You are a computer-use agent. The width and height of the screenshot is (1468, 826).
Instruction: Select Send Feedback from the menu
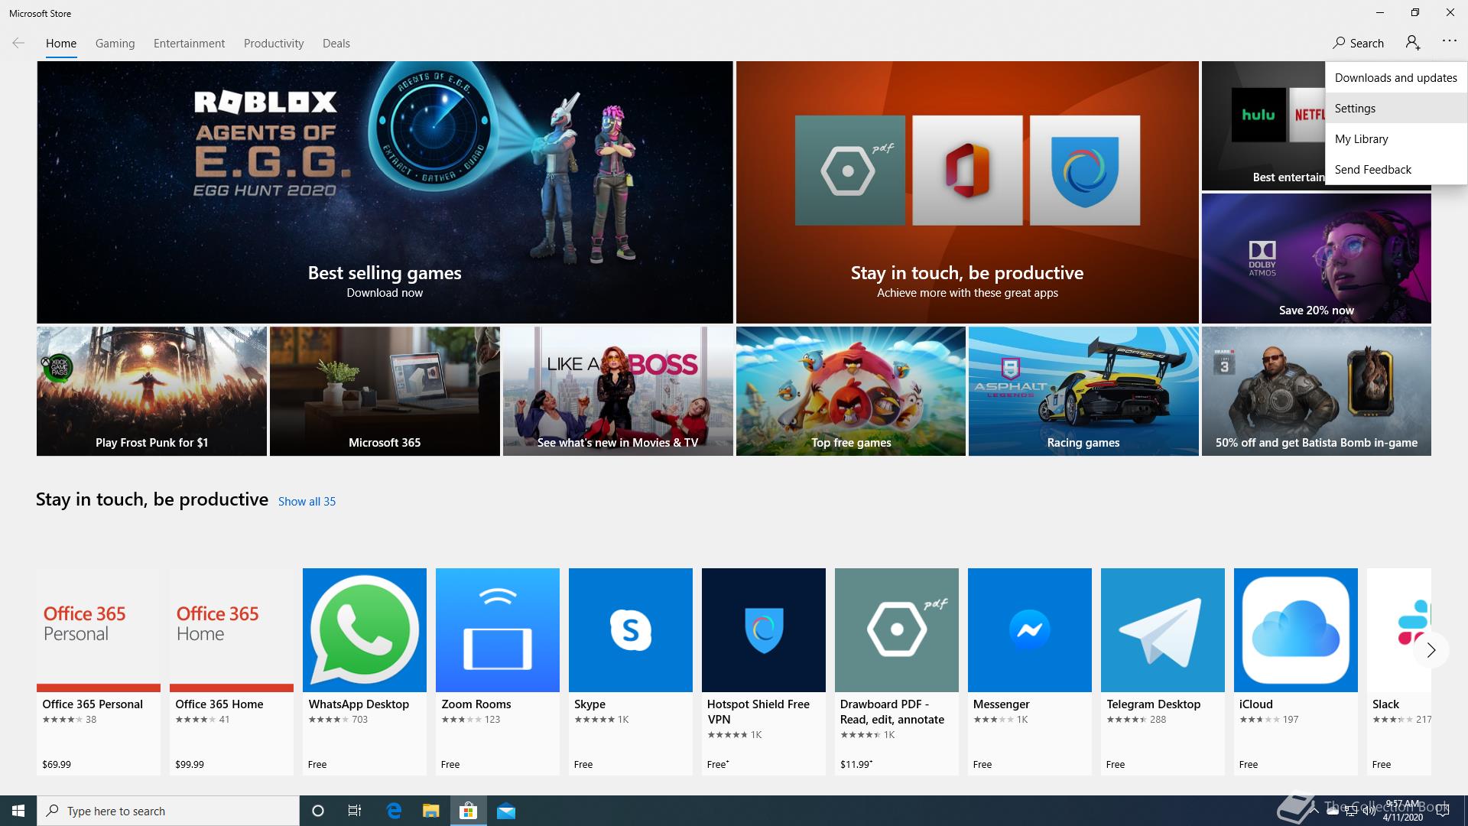click(x=1396, y=169)
